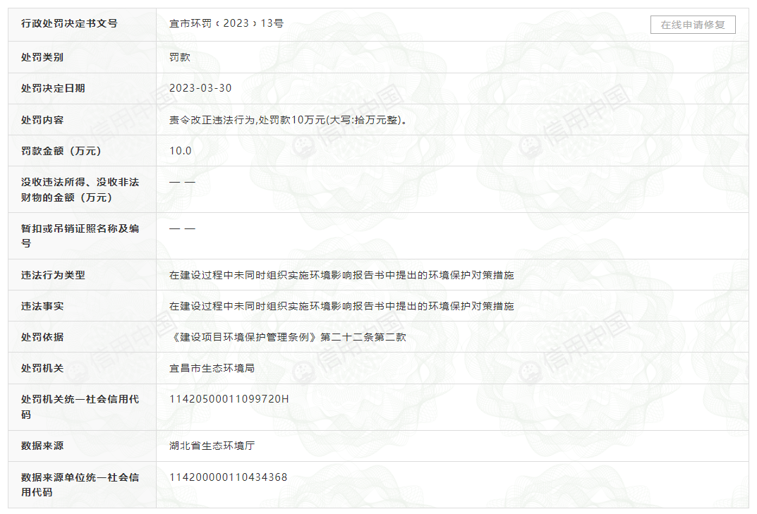Click the fine amount value 10.0
The image size is (757, 514).
pos(181,150)
